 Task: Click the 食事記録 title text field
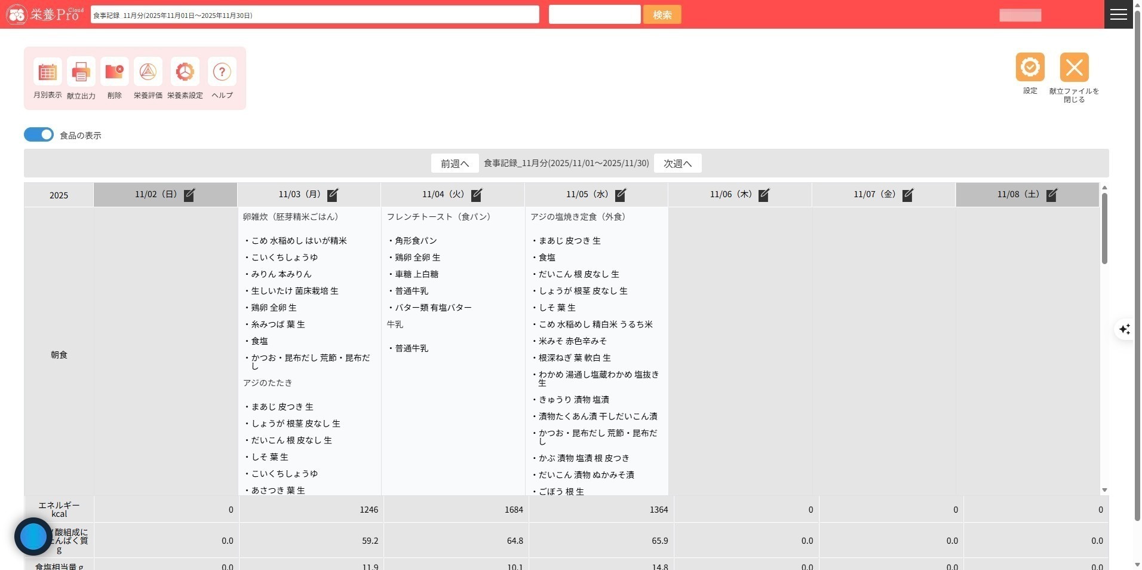(x=315, y=15)
